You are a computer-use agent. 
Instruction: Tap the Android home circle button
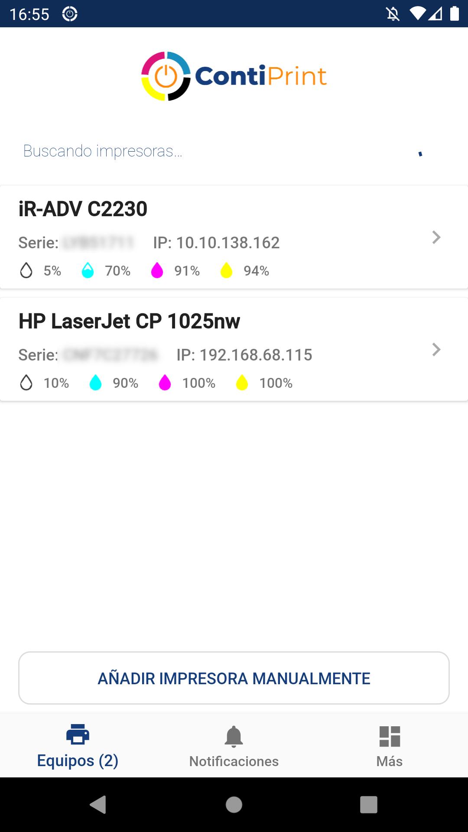tap(234, 805)
